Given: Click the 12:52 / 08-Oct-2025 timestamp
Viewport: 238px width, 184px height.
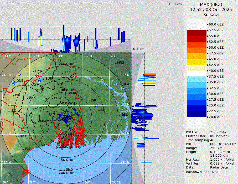Looking at the screenshot, I should tap(211, 9).
